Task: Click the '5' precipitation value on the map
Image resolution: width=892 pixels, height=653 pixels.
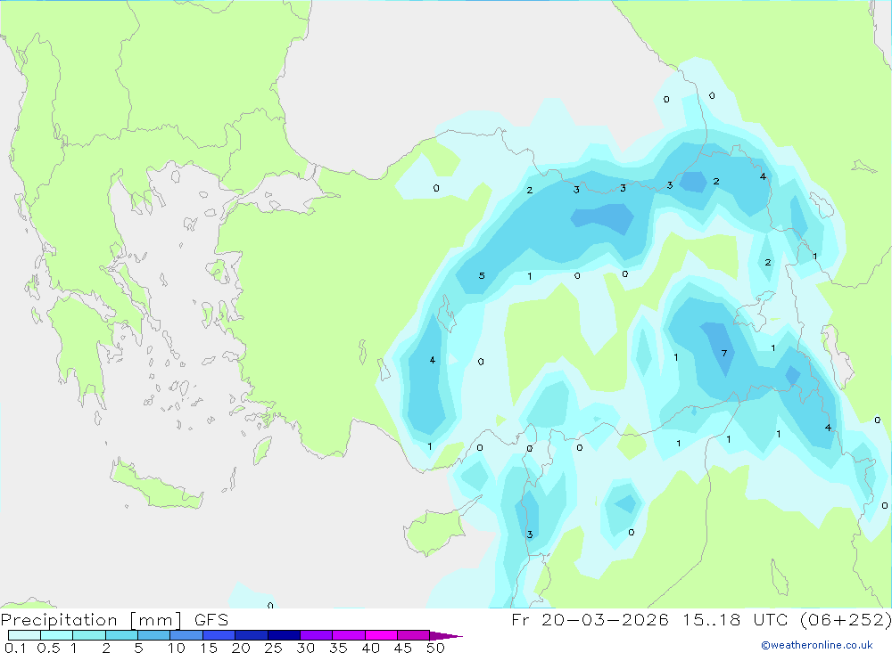Action: 482,276
